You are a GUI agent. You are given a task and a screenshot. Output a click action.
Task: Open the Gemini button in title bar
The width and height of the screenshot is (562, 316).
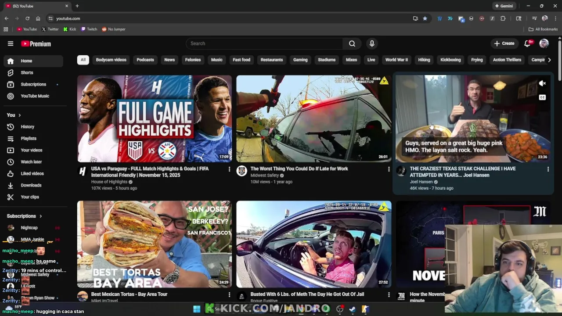[x=504, y=6]
